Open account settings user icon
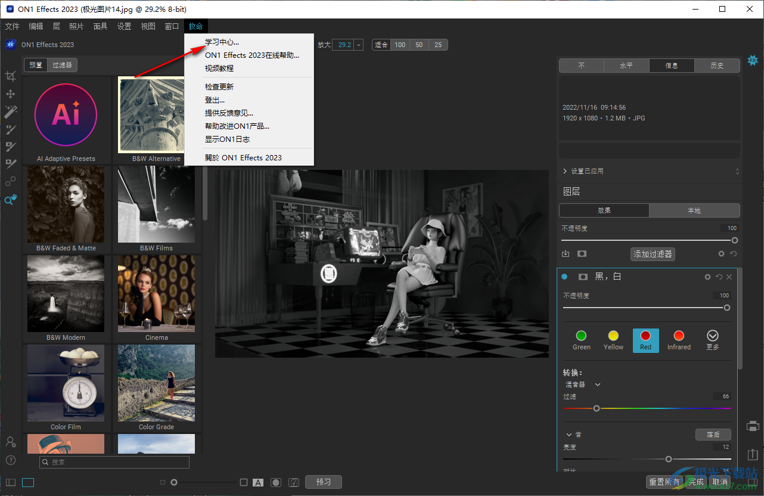This screenshot has height=496, width=764. click(10, 442)
